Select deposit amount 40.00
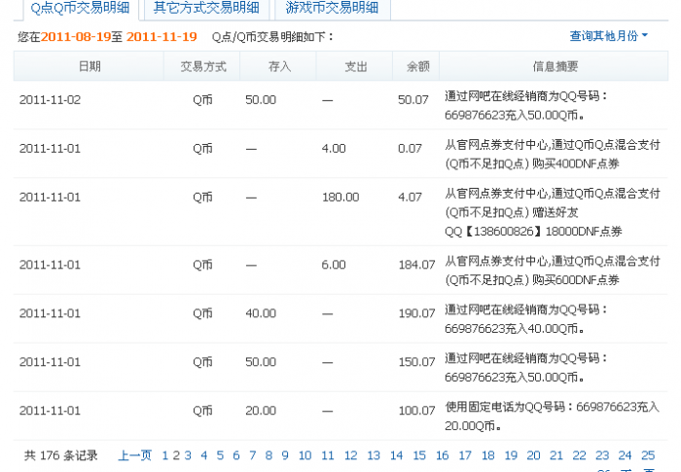Screen dimensions: 681x472 (x=261, y=313)
